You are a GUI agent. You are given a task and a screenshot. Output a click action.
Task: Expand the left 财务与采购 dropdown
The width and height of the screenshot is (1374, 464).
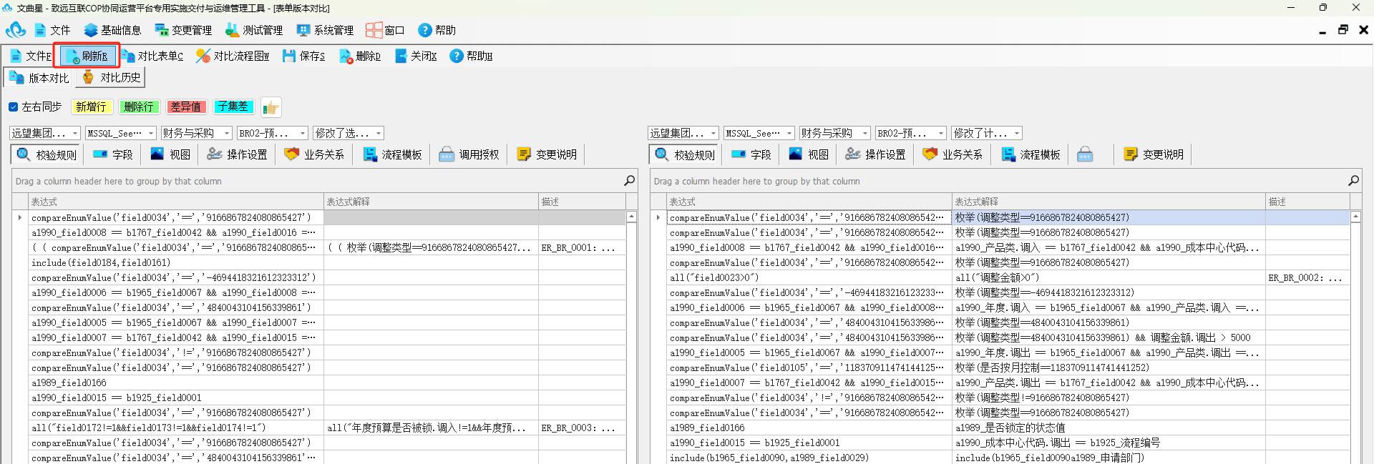pyautogui.click(x=227, y=133)
